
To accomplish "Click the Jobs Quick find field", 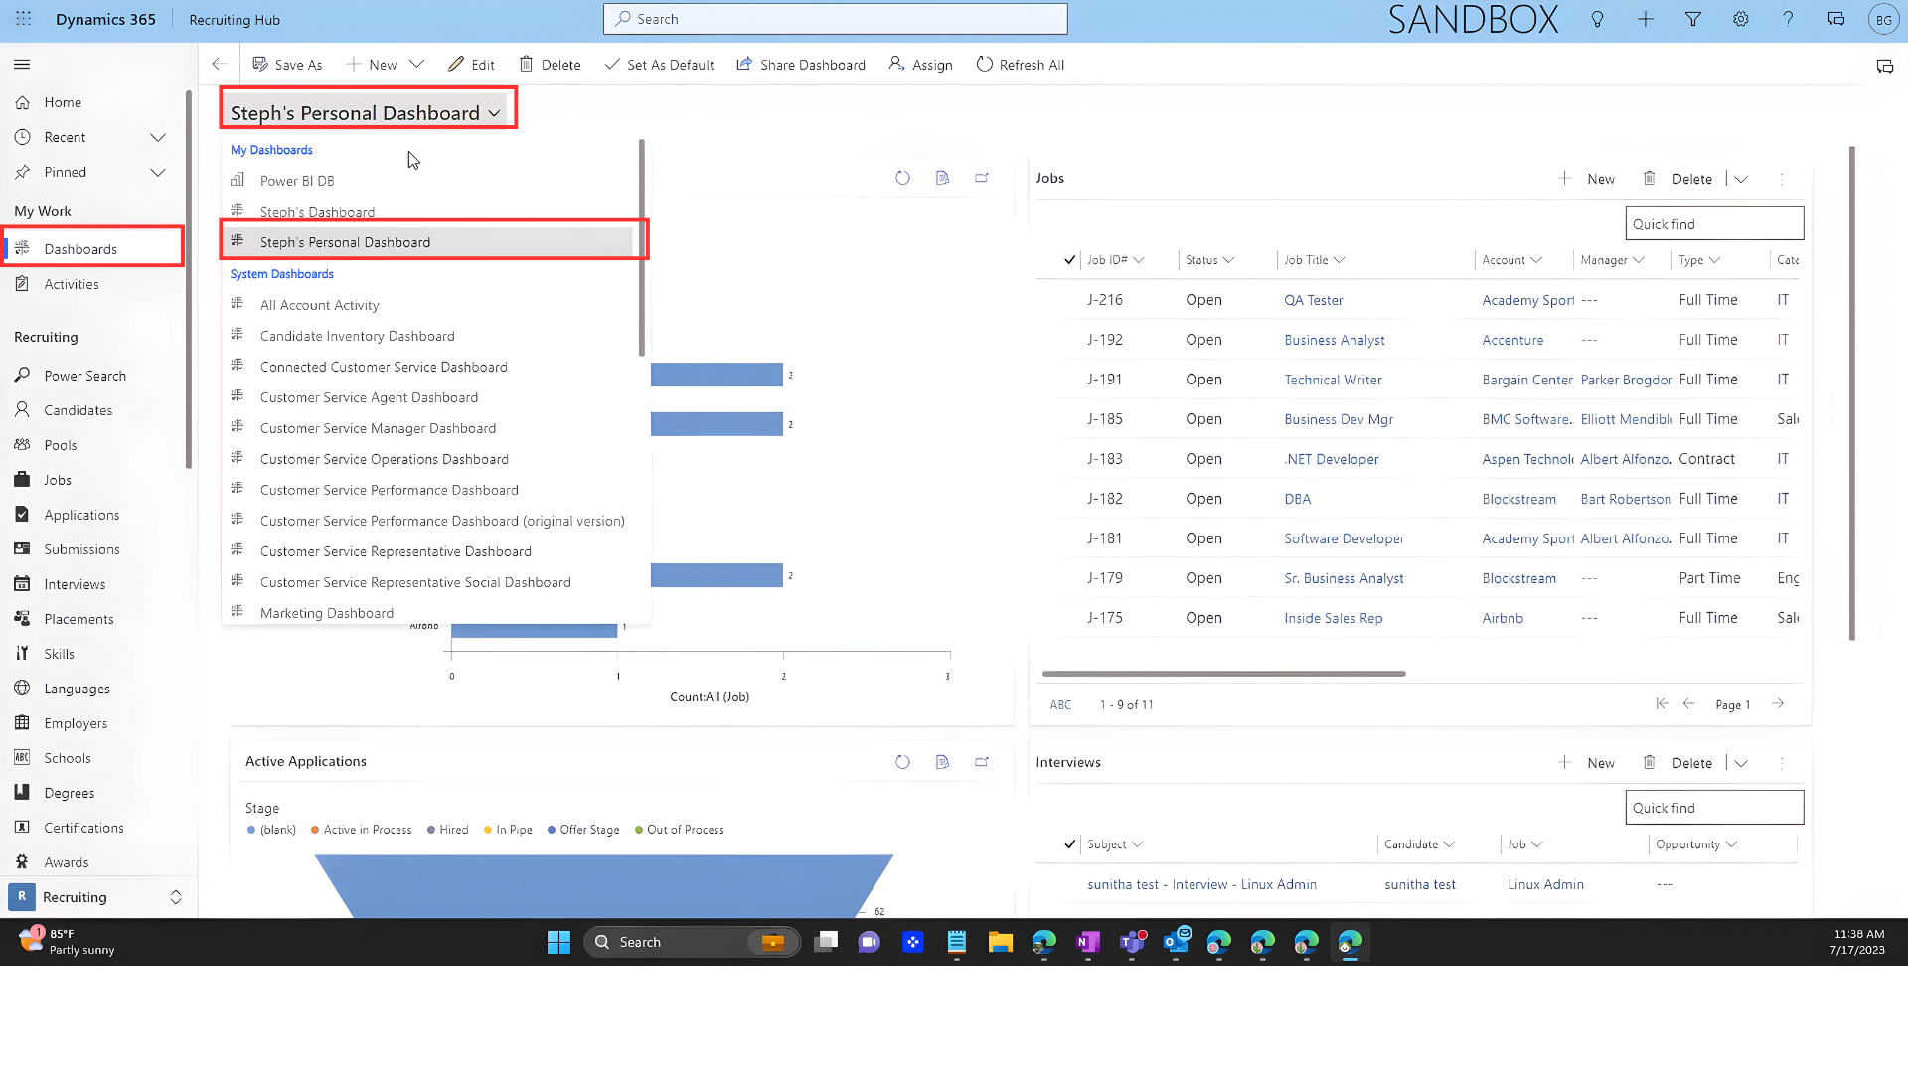I will [1714, 224].
